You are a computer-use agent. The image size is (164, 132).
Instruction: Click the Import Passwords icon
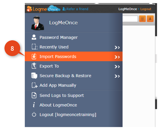pyautogui.click(x=34, y=56)
